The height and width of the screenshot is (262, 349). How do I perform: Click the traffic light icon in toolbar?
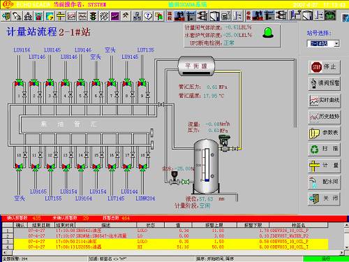(x=94, y=16)
